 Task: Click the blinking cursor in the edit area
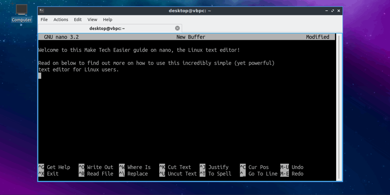pyautogui.click(x=40, y=76)
